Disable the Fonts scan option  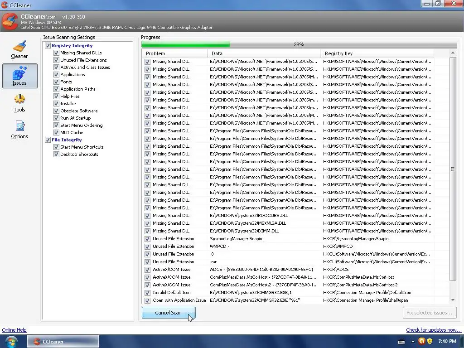tap(56, 82)
